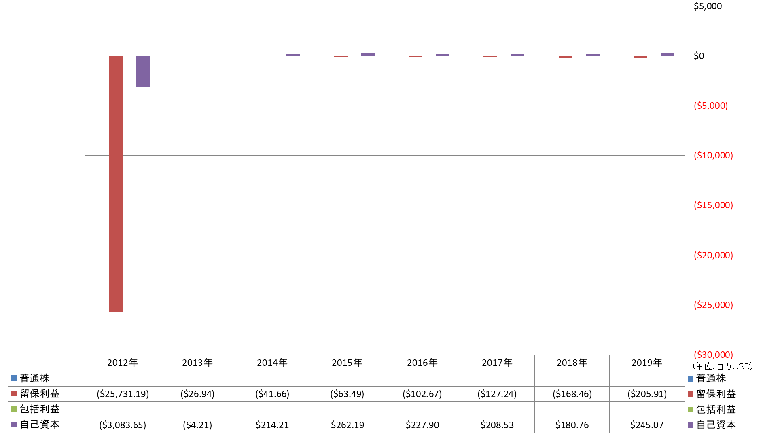Click the ($10,000) axis label

coord(713,155)
